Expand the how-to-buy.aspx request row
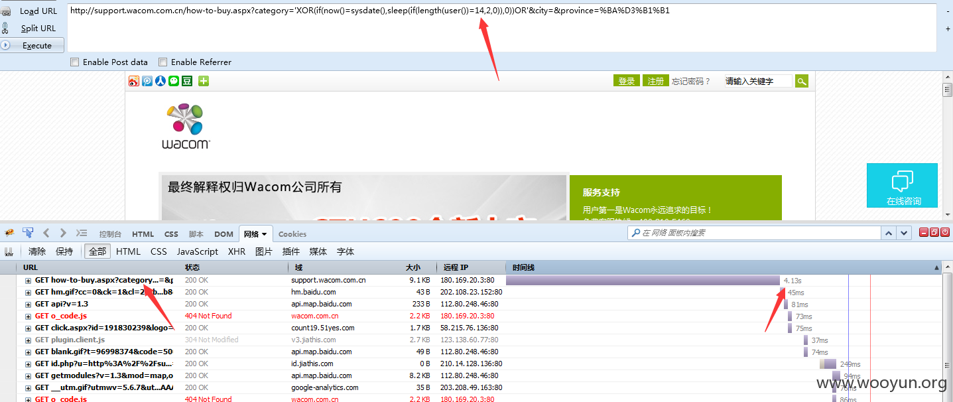Viewport: 953px width, 402px height. pos(29,281)
